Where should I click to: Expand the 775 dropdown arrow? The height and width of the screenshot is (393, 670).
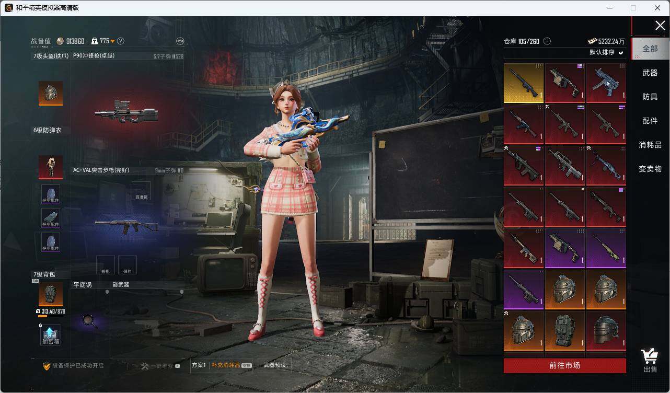[x=113, y=41]
